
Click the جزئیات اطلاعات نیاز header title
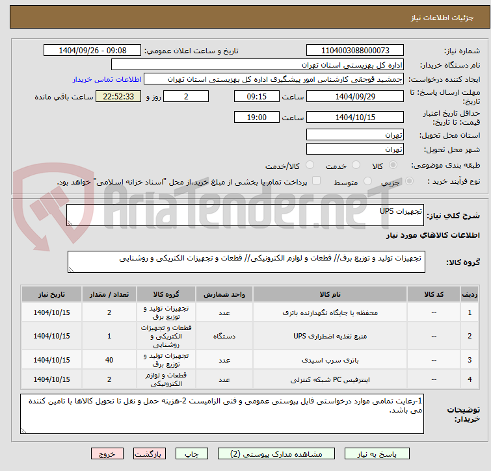[442, 18]
